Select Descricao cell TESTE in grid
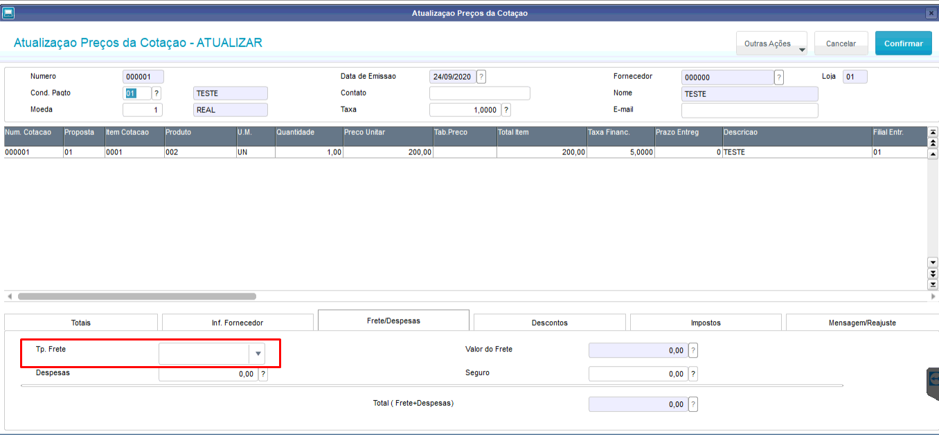 click(x=796, y=152)
